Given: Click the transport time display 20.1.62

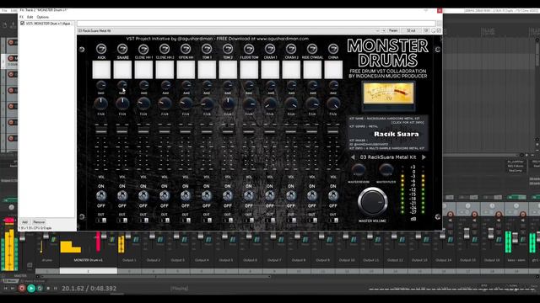Looking at the screenshot, I should pos(89,288).
